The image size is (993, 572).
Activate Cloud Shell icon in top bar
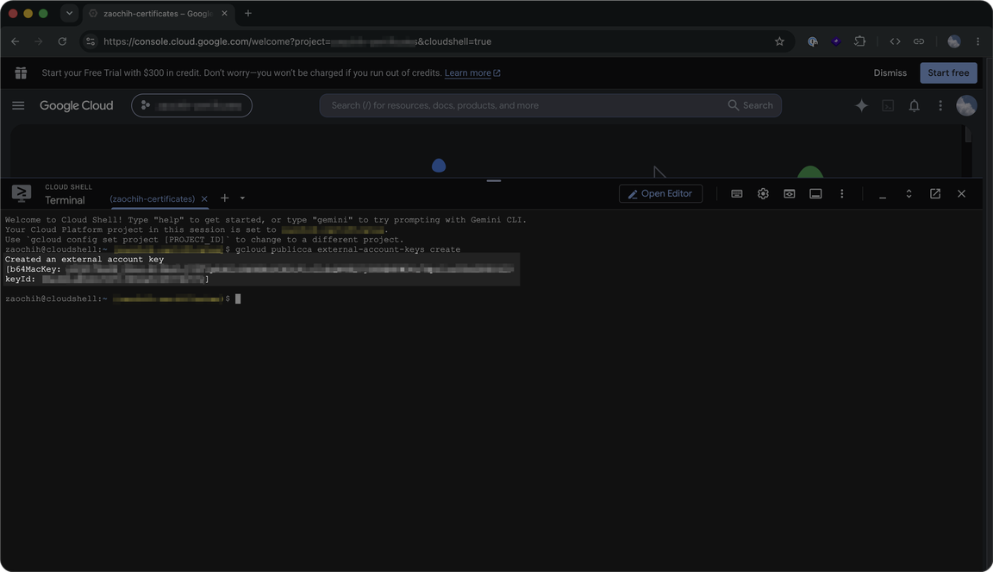tap(888, 105)
